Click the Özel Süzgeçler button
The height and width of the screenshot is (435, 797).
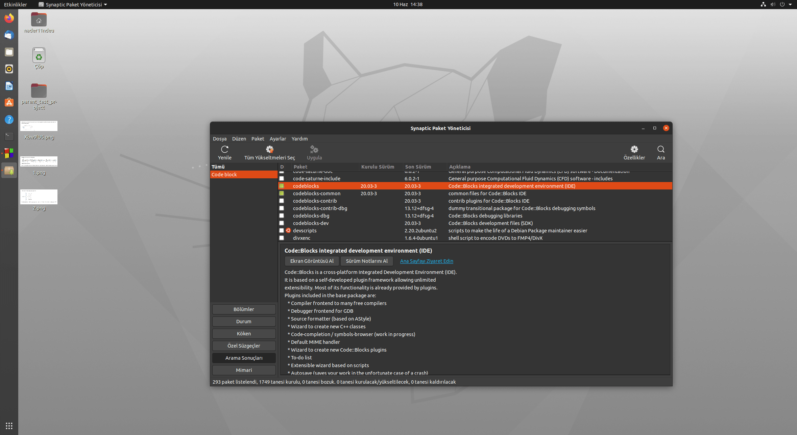click(x=244, y=346)
